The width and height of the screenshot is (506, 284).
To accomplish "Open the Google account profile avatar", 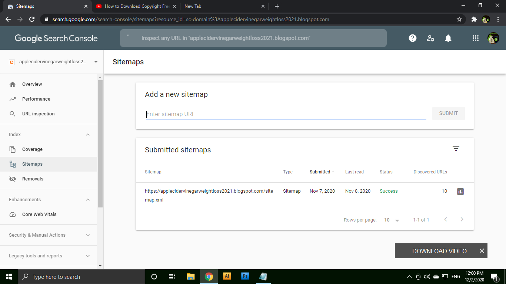I will [493, 38].
